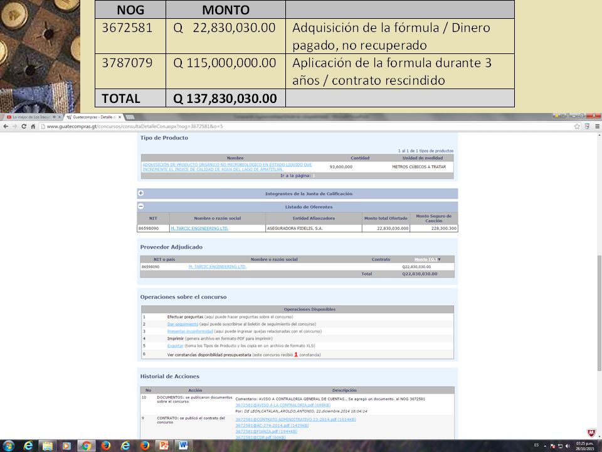This screenshot has width=602, height=452.
Task: Click the vertical scrollbar on the page
Action: tap(599, 313)
